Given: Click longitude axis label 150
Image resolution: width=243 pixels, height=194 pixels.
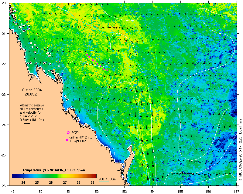Looking at the screenshot, I should (40, 192).
